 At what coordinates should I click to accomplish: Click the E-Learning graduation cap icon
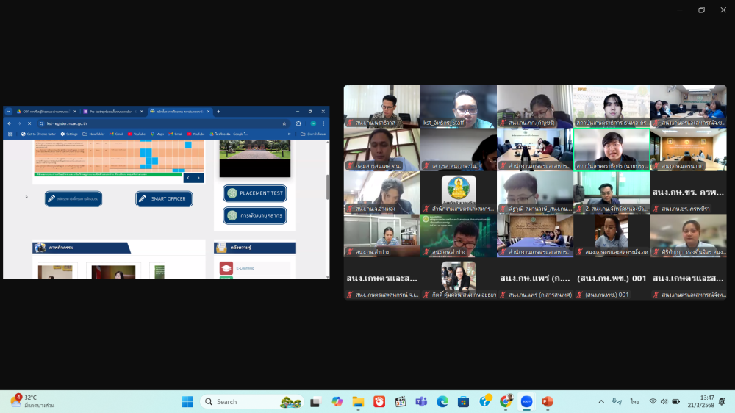[x=226, y=268]
